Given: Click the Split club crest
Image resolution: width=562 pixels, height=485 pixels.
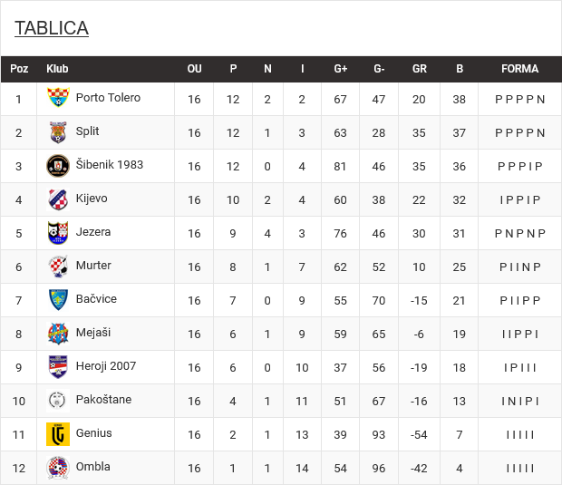Looking at the screenshot, I should tap(58, 132).
